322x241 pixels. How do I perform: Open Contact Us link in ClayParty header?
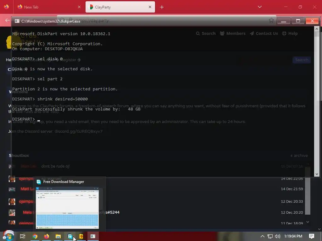(264, 33)
